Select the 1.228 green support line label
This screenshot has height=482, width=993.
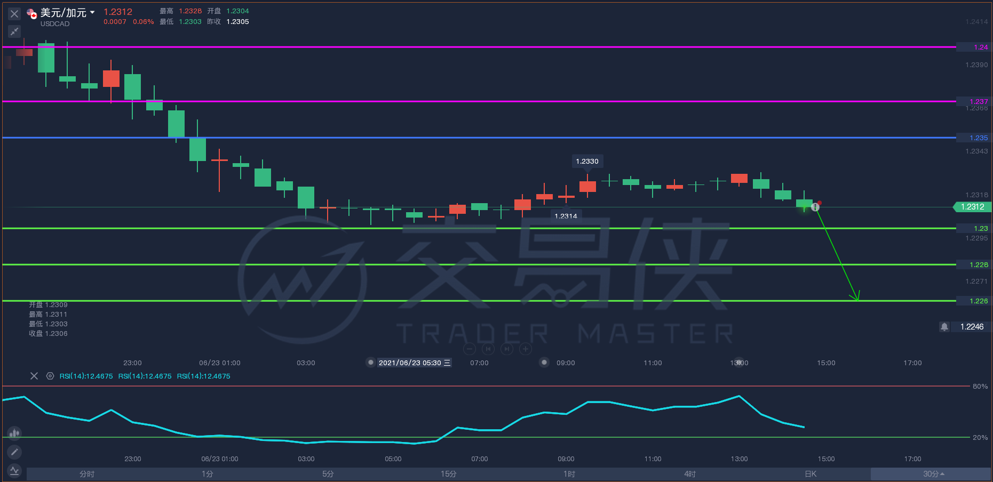click(974, 264)
